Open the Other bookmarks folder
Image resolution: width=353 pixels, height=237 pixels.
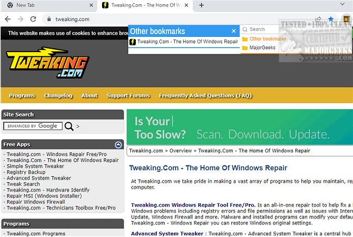(264, 39)
